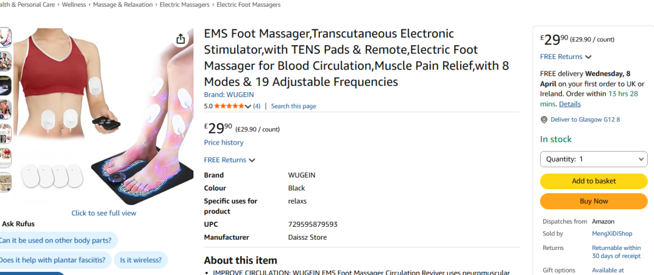Open Electric Foot Massagers breadcrumb

coord(248,4)
